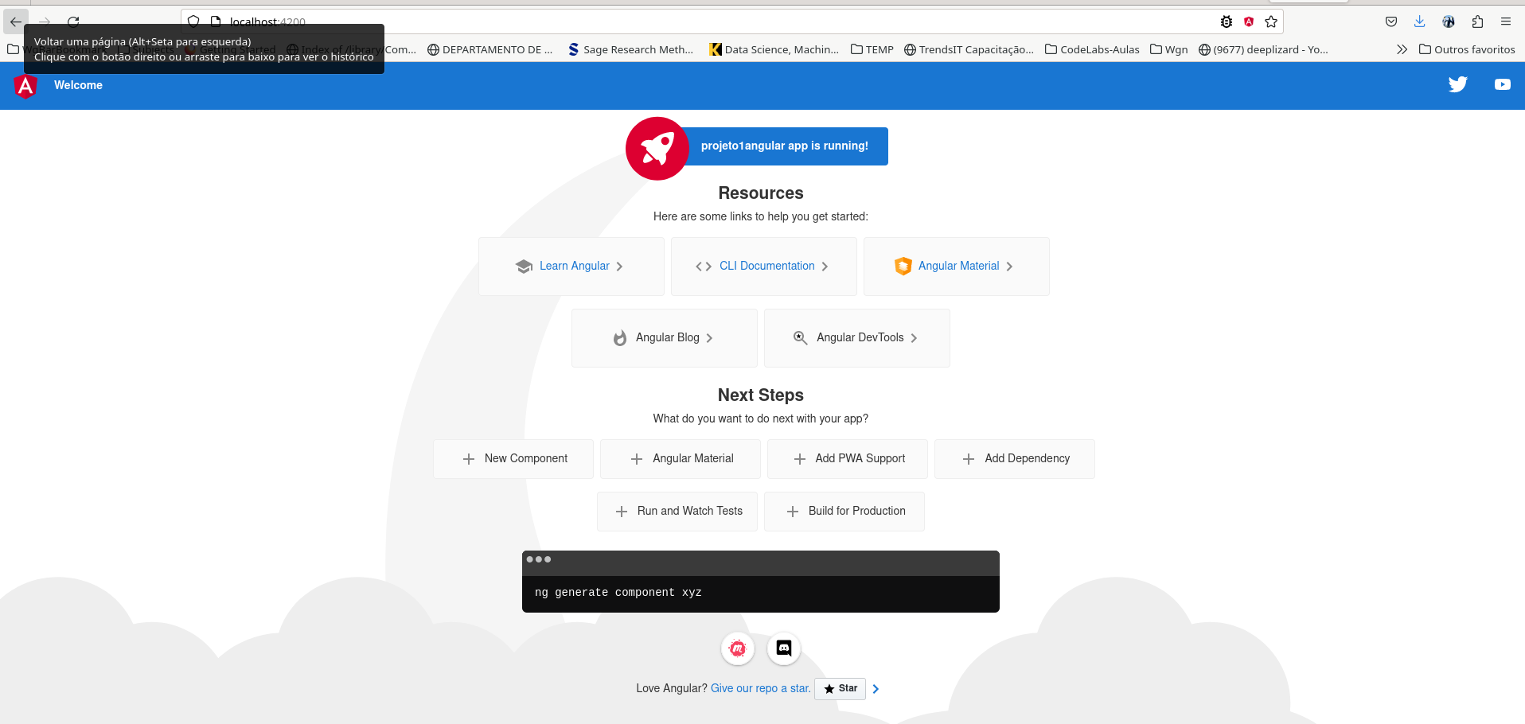
Task: Open the browser downloads icon
Action: [1419, 21]
